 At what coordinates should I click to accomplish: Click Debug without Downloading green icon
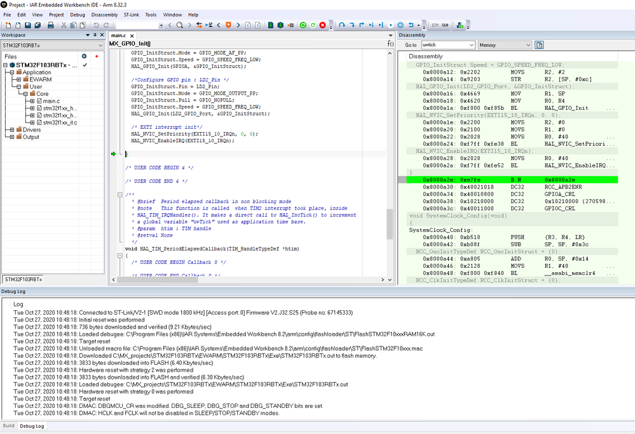(x=313, y=25)
